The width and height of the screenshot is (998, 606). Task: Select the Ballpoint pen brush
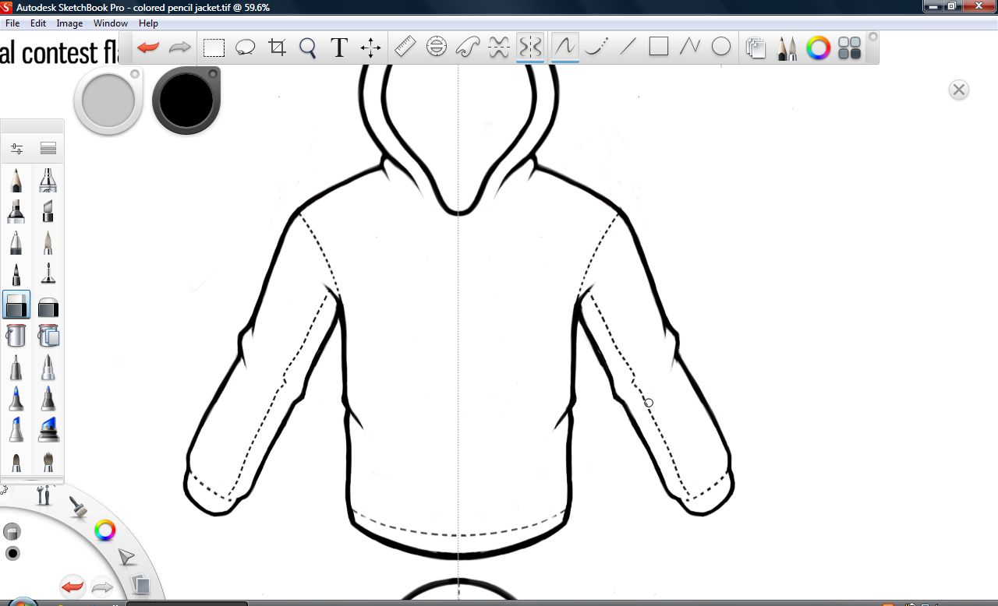(x=16, y=242)
